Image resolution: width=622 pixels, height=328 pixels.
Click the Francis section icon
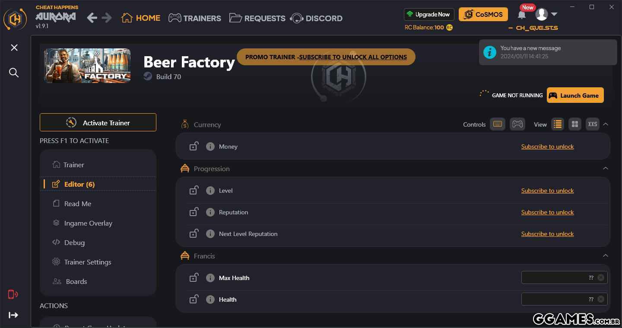tap(185, 256)
